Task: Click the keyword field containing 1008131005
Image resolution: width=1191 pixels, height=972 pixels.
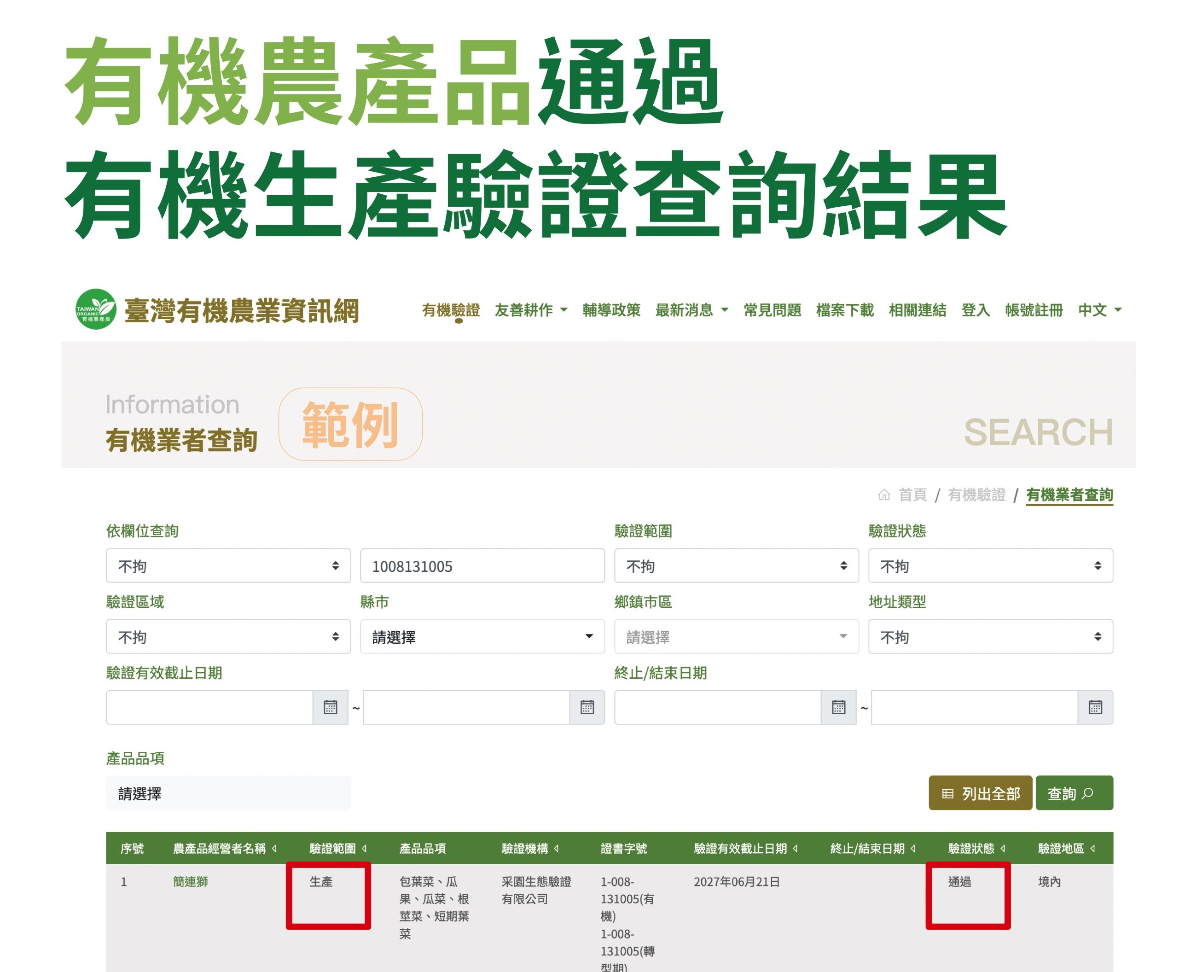Action: point(482,565)
